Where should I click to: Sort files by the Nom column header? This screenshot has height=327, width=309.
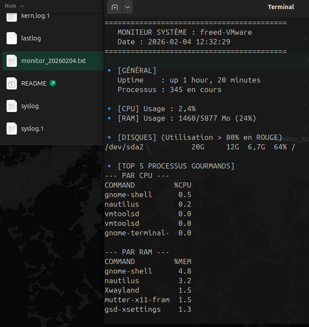point(10,6)
